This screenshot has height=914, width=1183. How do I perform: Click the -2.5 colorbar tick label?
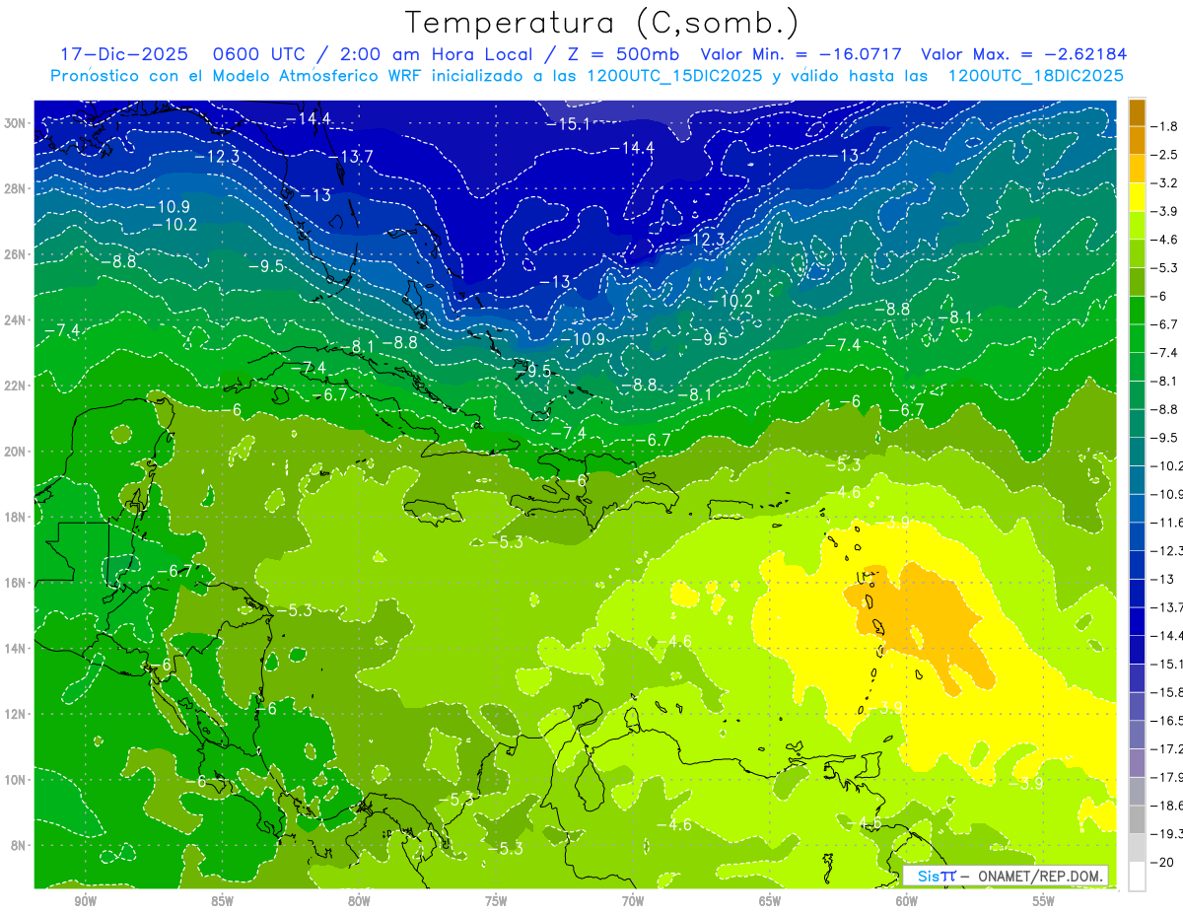[1165, 155]
